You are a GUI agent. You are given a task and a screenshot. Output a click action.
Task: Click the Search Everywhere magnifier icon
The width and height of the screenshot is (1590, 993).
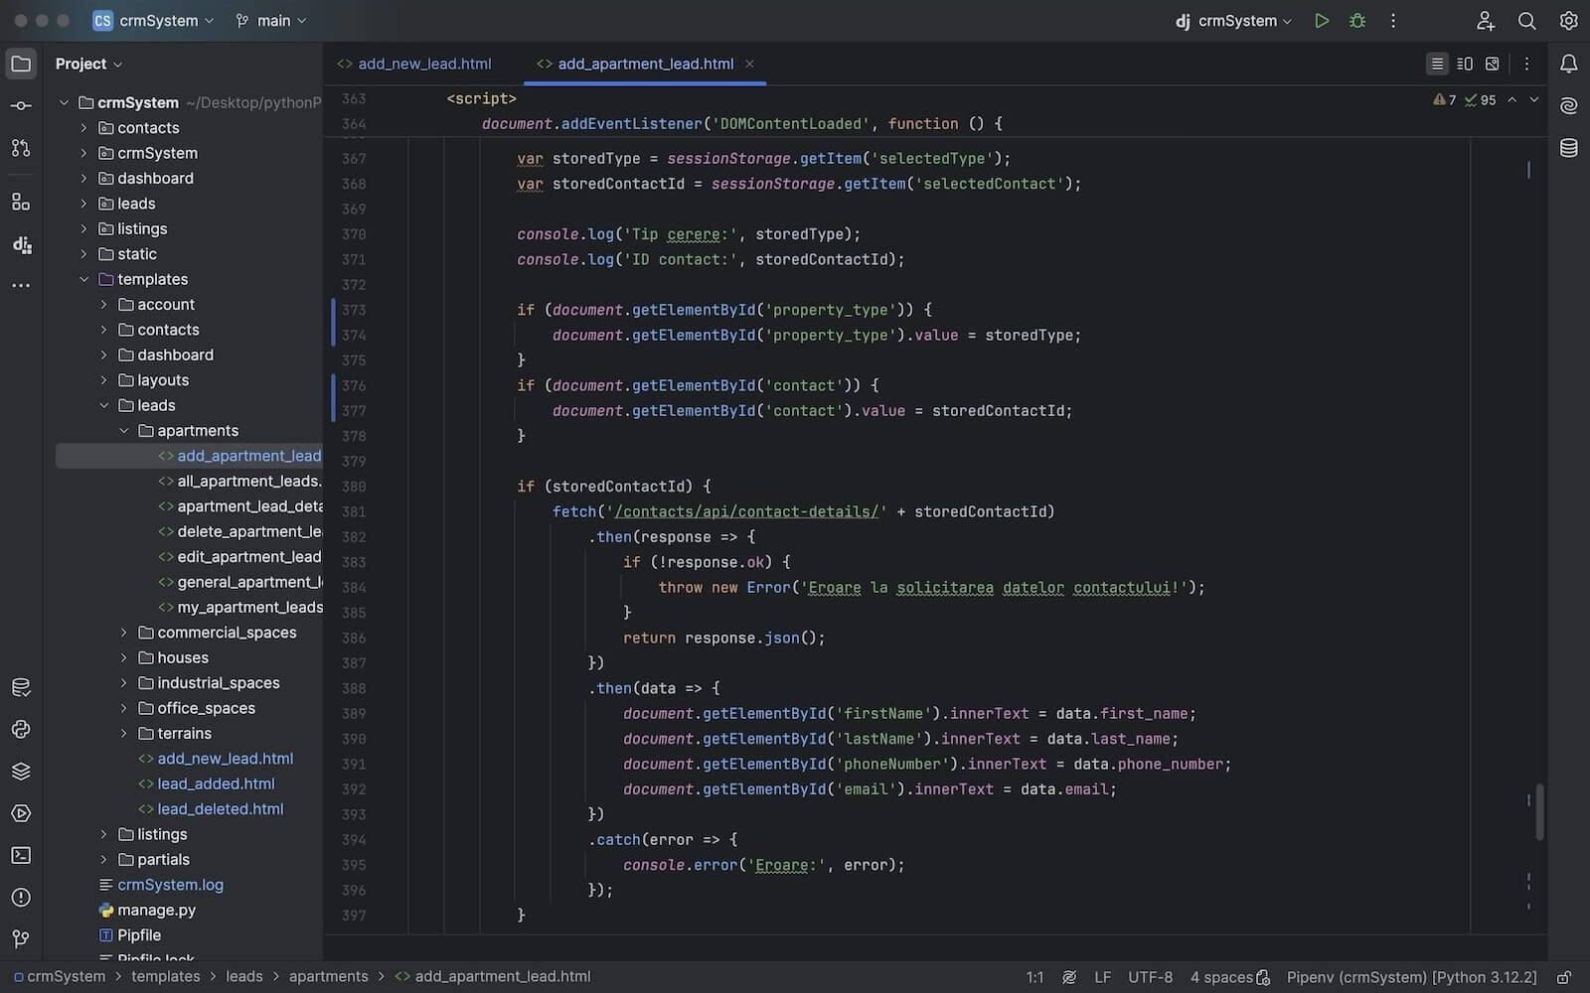point(1526,21)
